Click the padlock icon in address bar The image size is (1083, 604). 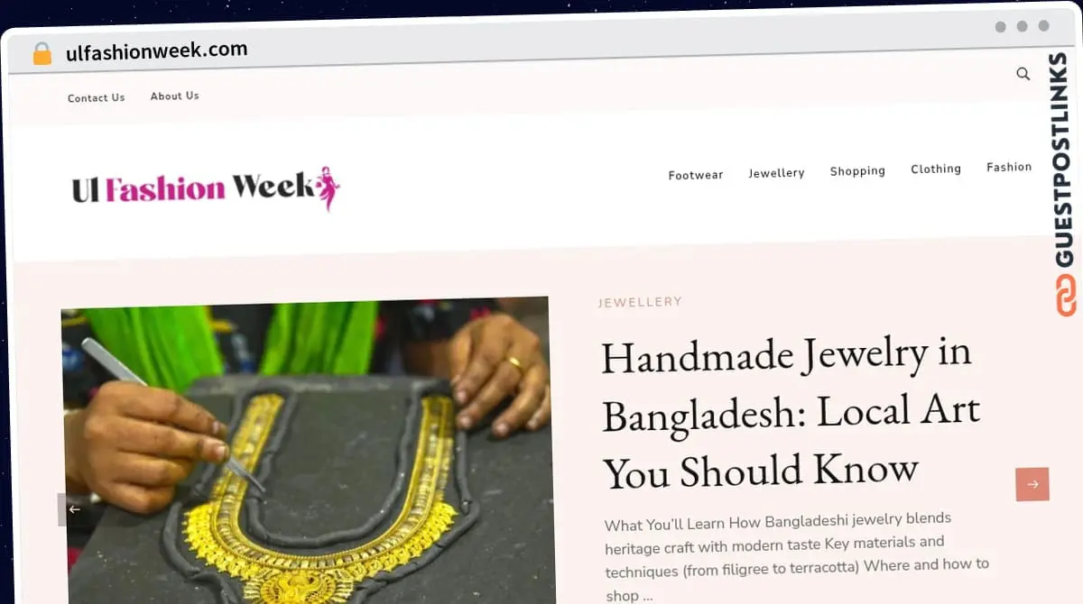(42, 53)
